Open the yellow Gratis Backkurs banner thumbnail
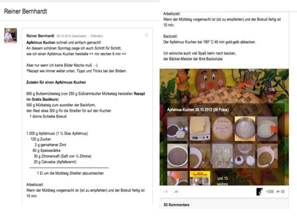This screenshot has height=223, width=297. click(200, 178)
